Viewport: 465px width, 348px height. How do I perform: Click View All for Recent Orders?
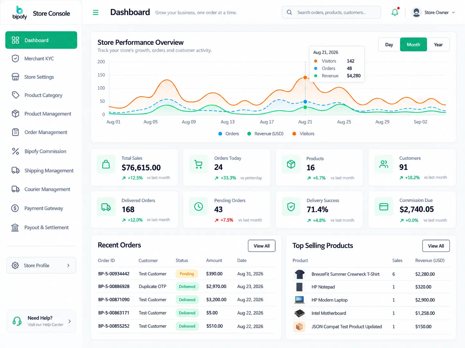(262, 246)
